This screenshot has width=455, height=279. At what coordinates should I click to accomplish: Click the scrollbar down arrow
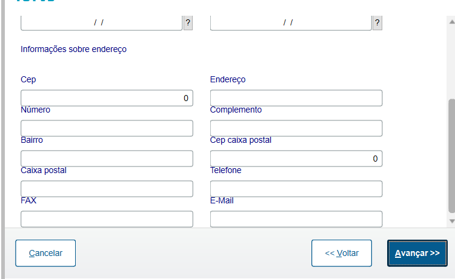(x=451, y=222)
